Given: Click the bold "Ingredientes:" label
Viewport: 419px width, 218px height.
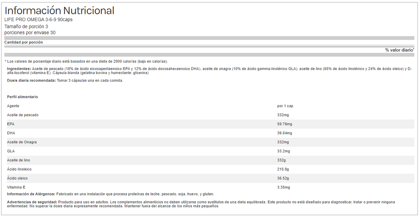Looking at the screenshot, I should [19, 69].
